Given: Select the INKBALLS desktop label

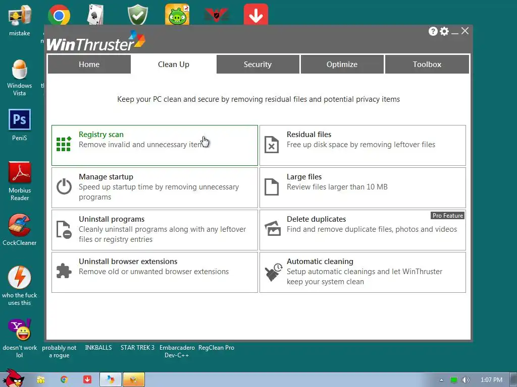Looking at the screenshot, I should pos(98,348).
